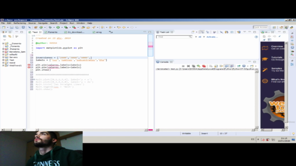The image size is (296, 166).
Task: Click the All link in the Task List
Action: tap(200, 37)
